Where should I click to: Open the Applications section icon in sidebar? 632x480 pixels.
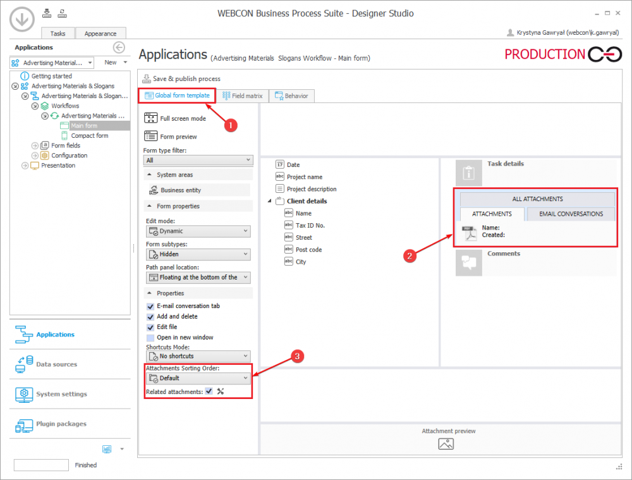click(x=24, y=335)
